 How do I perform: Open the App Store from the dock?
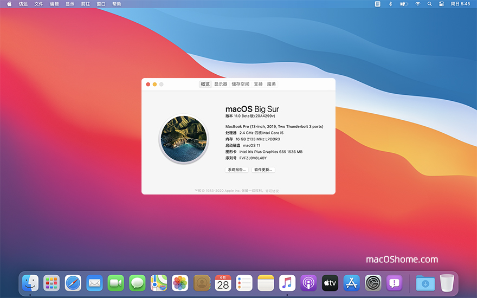[352, 283]
